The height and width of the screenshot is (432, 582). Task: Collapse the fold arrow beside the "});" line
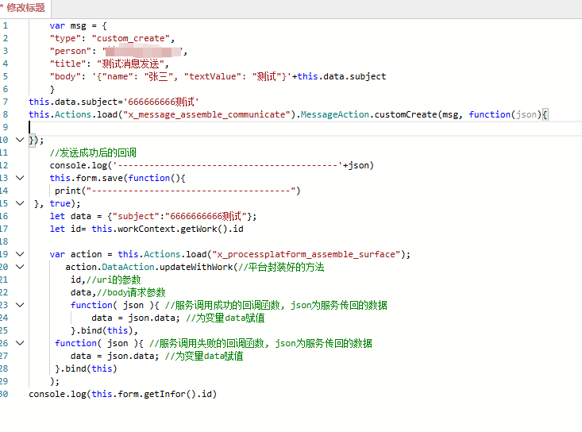(20, 140)
